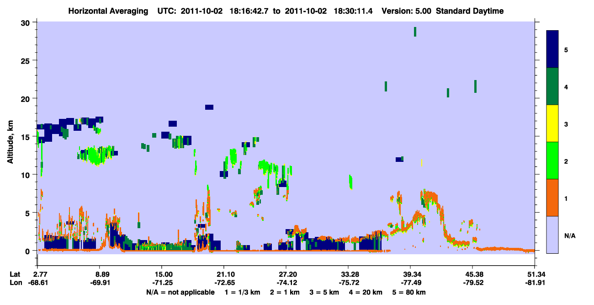
Task: Click longitude value -68.61
Action: click(x=37, y=283)
